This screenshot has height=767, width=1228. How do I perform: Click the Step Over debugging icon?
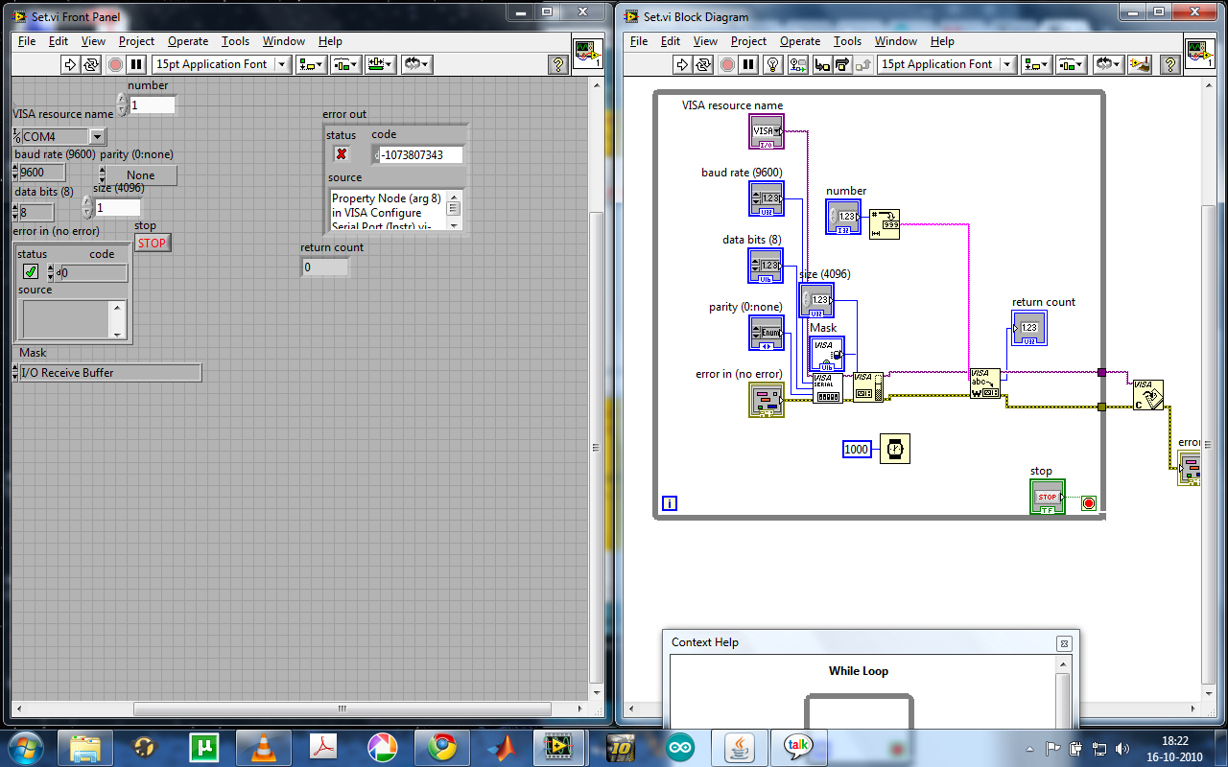(841, 64)
